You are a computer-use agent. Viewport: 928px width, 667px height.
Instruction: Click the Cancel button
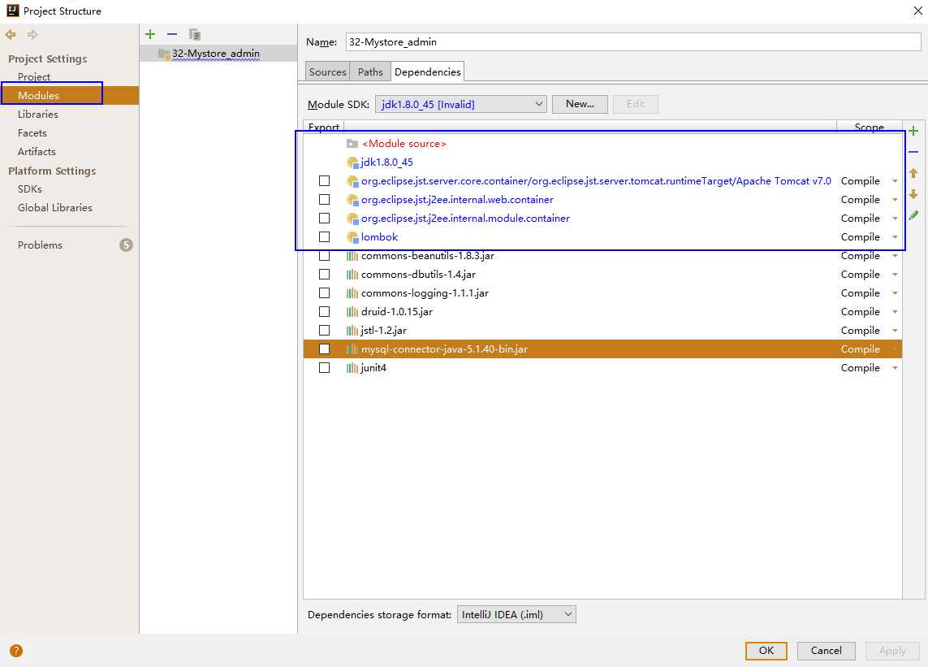tap(827, 651)
